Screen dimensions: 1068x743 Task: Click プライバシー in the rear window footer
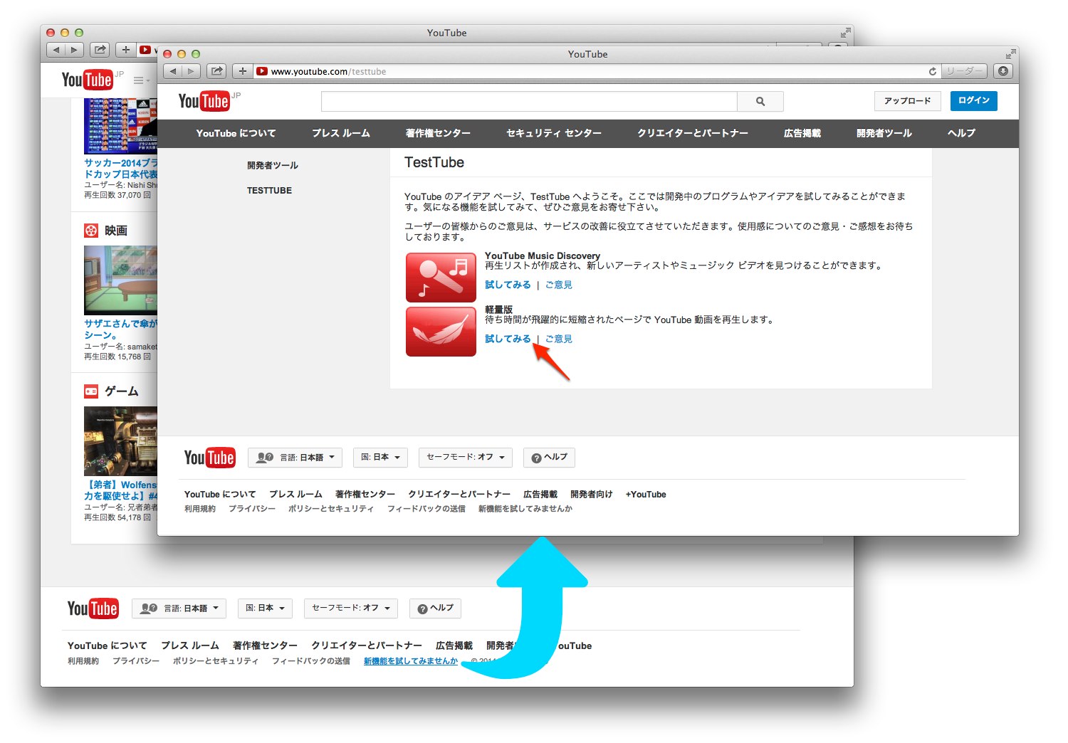click(x=136, y=661)
